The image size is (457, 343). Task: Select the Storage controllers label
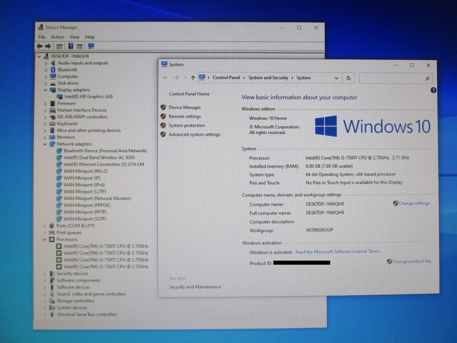(75, 301)
